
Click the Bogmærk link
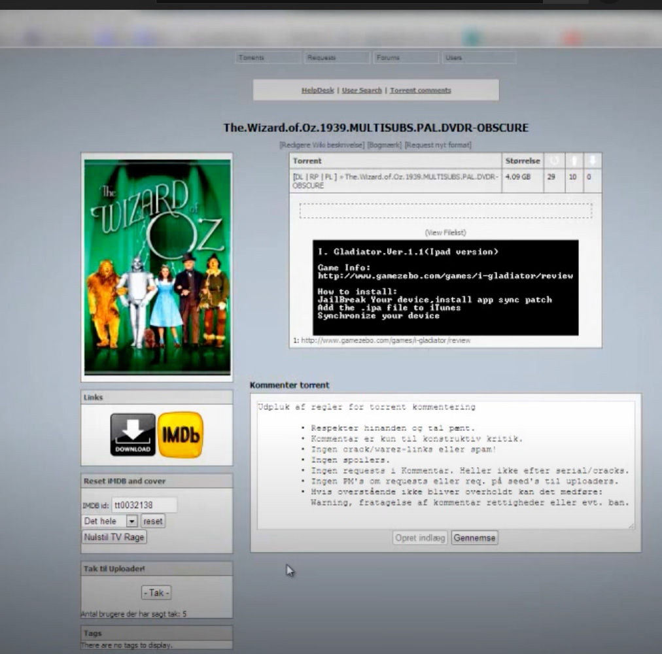click(384, 145)
